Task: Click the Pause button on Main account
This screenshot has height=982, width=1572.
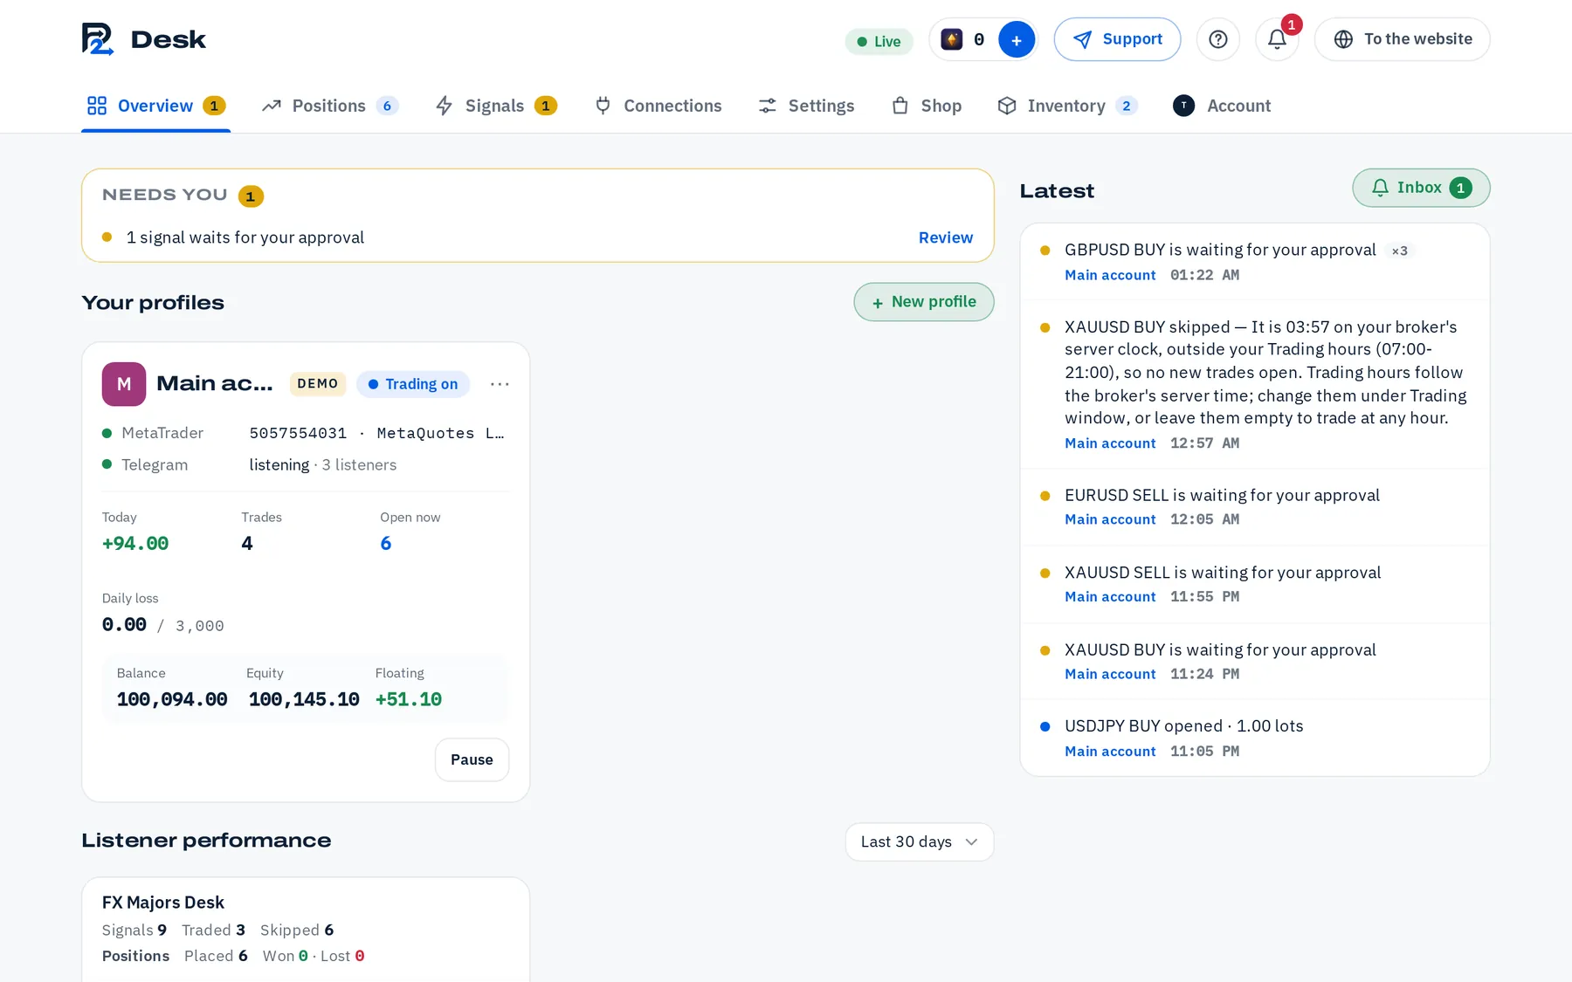Action: tap(472, 759)
